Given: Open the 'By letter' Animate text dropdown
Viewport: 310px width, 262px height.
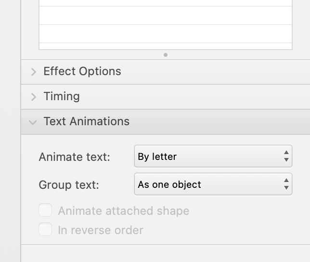Looking at the screenshot, I should 213,156.
